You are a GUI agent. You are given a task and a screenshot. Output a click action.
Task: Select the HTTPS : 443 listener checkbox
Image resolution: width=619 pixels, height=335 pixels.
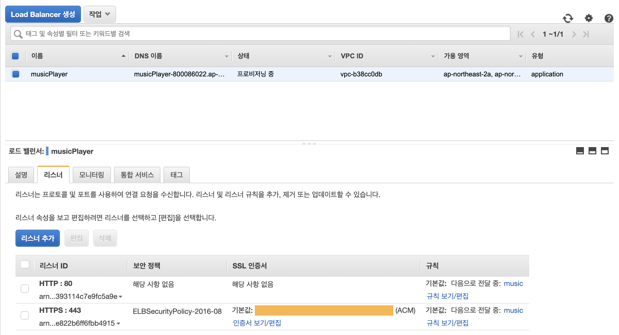(x=25, y=315)
